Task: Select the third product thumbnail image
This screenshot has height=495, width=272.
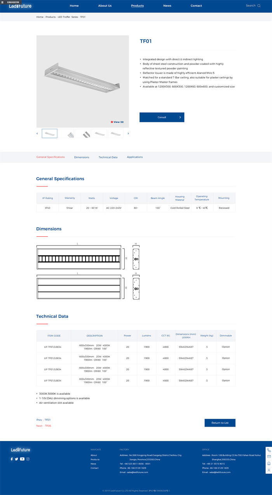Action: pos(83,134)
